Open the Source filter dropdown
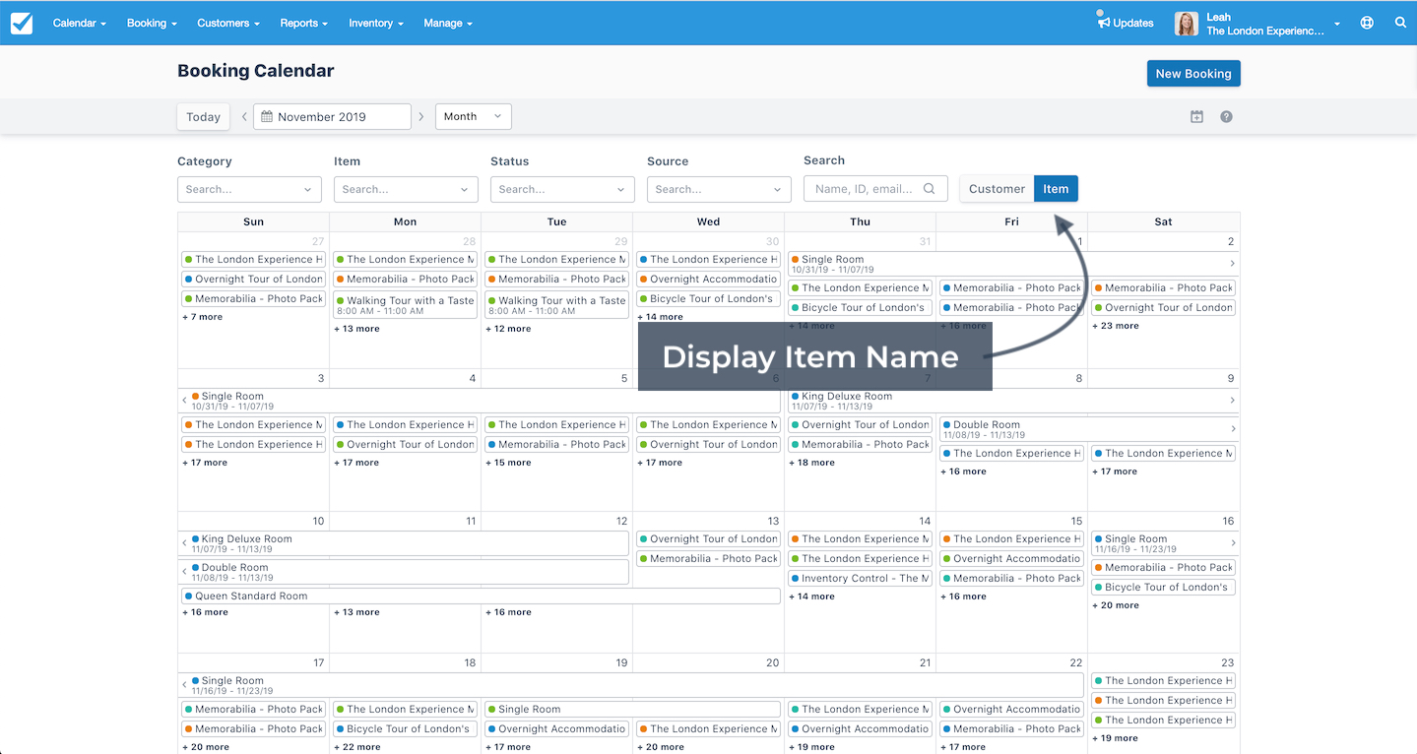This screenshot has height=754, width=1417. 719,189
